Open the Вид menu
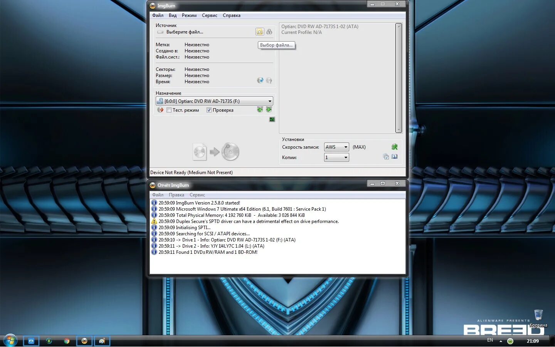This screenshot has width=555, height=347. coord(173,15)
